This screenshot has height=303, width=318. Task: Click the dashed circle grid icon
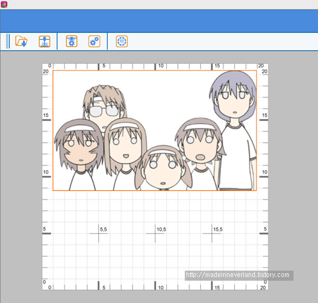[122, 41]
